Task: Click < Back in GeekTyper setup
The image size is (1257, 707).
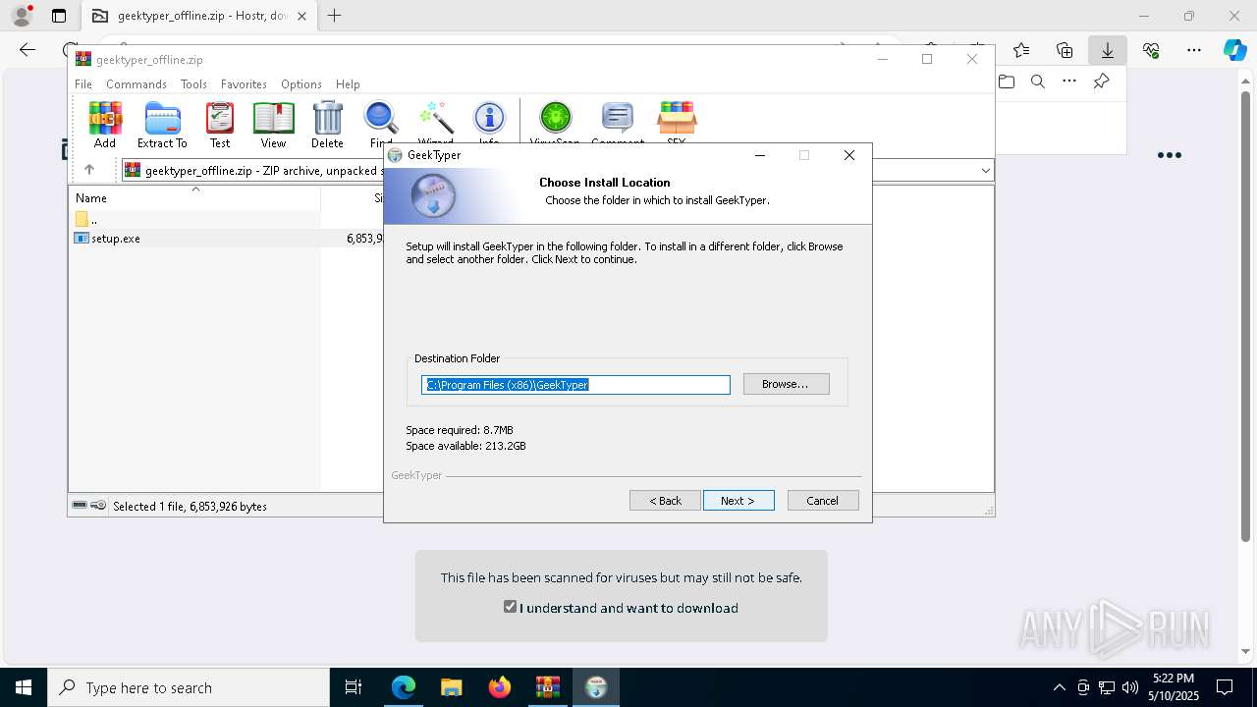Action: tap(665, 501)
